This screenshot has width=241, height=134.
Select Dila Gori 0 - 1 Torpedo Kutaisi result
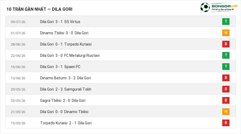pos(66,44)
